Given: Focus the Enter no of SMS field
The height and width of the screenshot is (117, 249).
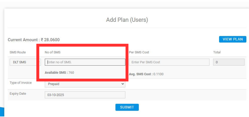Looking at the screenshot, I should coord(85,62).
